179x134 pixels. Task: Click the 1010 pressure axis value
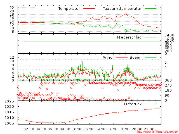pyautogui.click(x=9, y=118)
